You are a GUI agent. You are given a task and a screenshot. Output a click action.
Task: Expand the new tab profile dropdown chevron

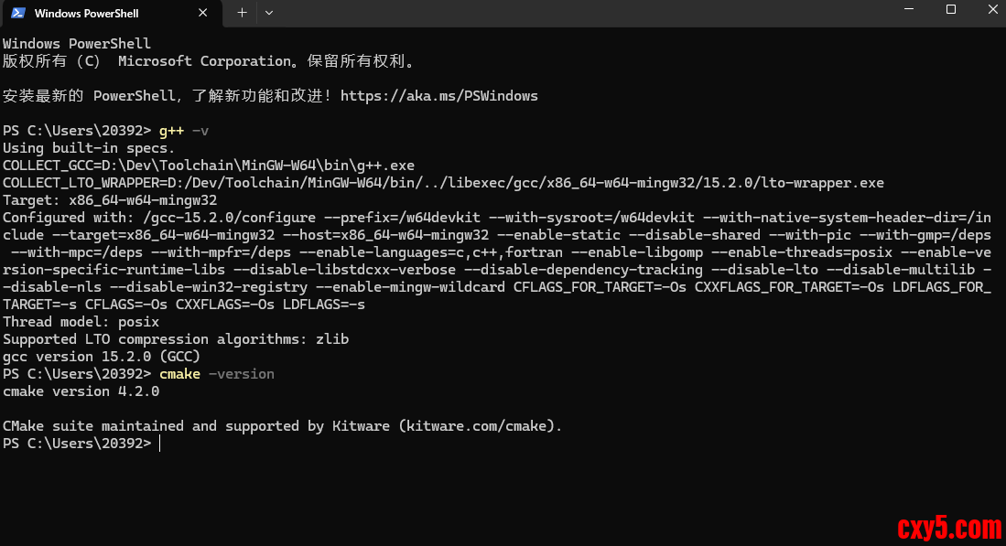coord(268,13)
